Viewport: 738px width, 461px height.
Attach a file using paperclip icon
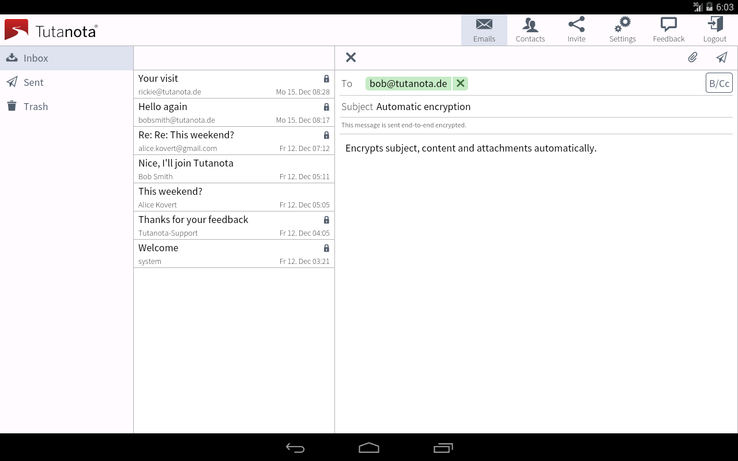[693, 57]
